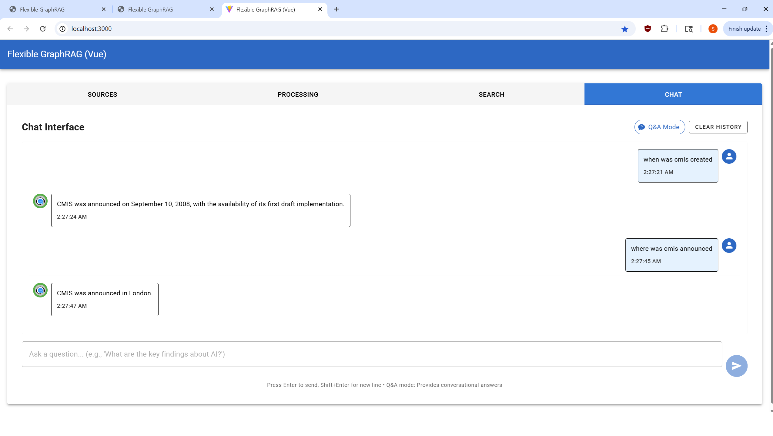Open the browser menu via three-dot button

pyautogui.click(x=766, y=29)
